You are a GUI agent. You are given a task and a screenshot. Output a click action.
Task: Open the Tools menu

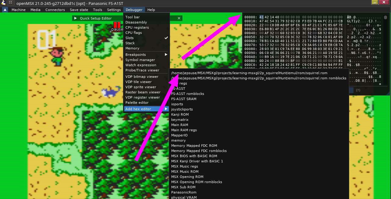point(98,10)
